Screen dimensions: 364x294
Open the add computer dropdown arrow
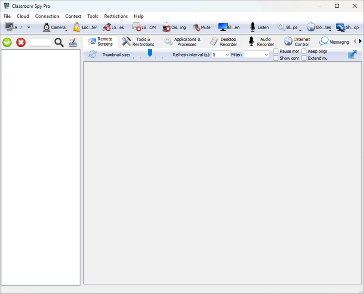click(x=29, y=27)
